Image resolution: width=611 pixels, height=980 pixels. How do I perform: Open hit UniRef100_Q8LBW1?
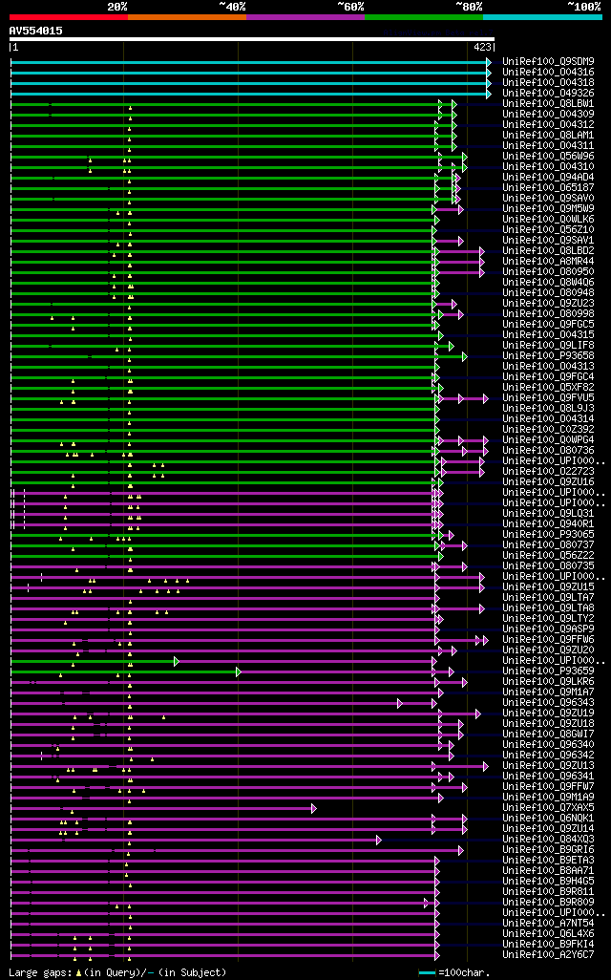point(549,104)
